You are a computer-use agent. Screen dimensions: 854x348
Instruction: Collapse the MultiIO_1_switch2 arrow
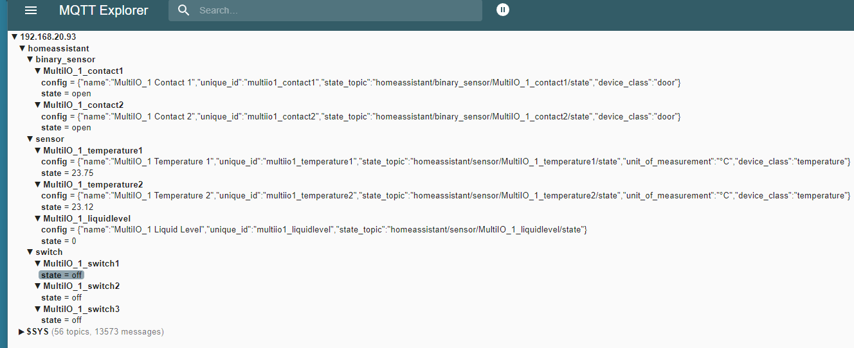coord(37,286)
